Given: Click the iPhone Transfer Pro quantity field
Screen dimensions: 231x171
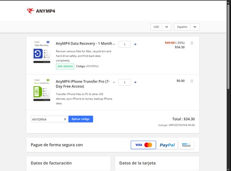Looking at the screenshot, I should pos(125,82).
